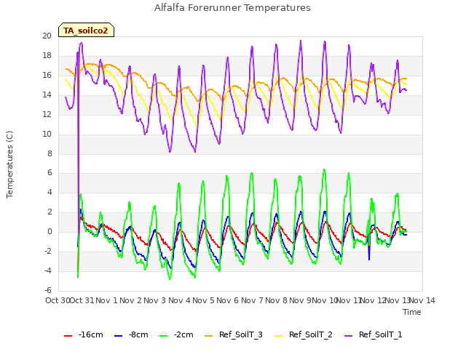Click the Nov 14 x-axis tick label

pos(422,300)
